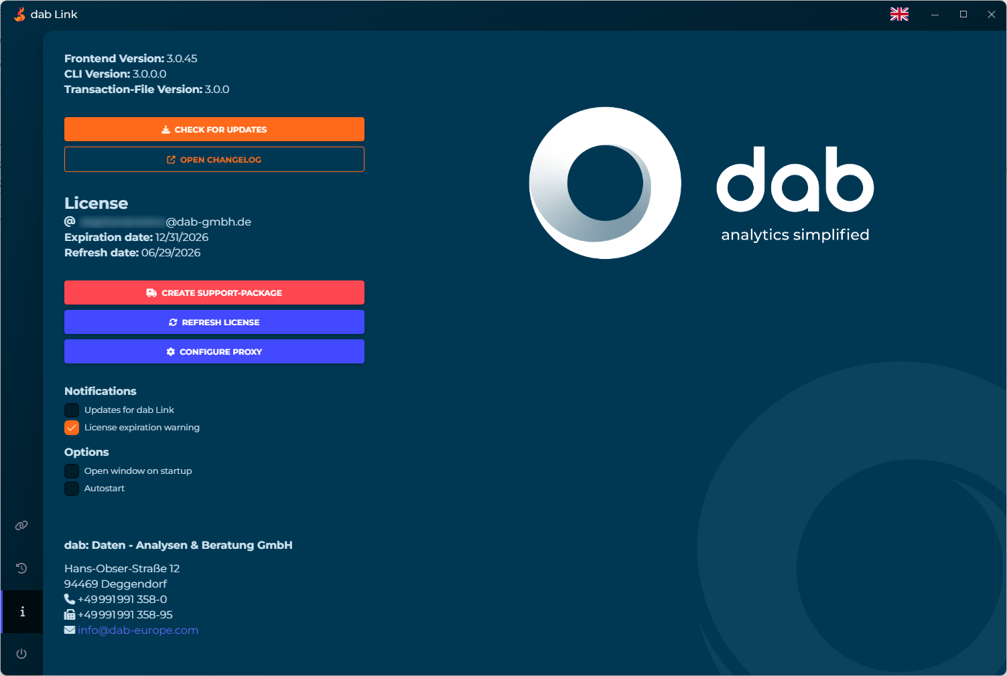
Task: Check for updates button
Action: [214, 129]
